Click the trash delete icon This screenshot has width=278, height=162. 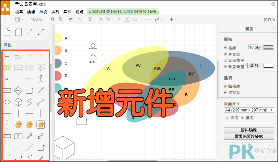click(x=90, y=19)
